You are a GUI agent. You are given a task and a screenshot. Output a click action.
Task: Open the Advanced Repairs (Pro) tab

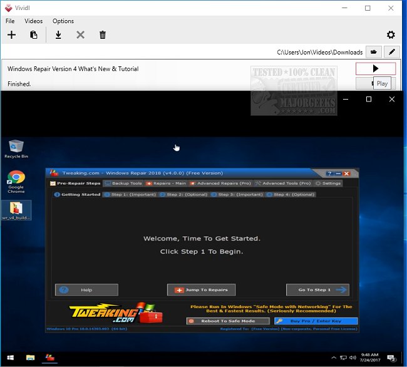tap(221, 183)
